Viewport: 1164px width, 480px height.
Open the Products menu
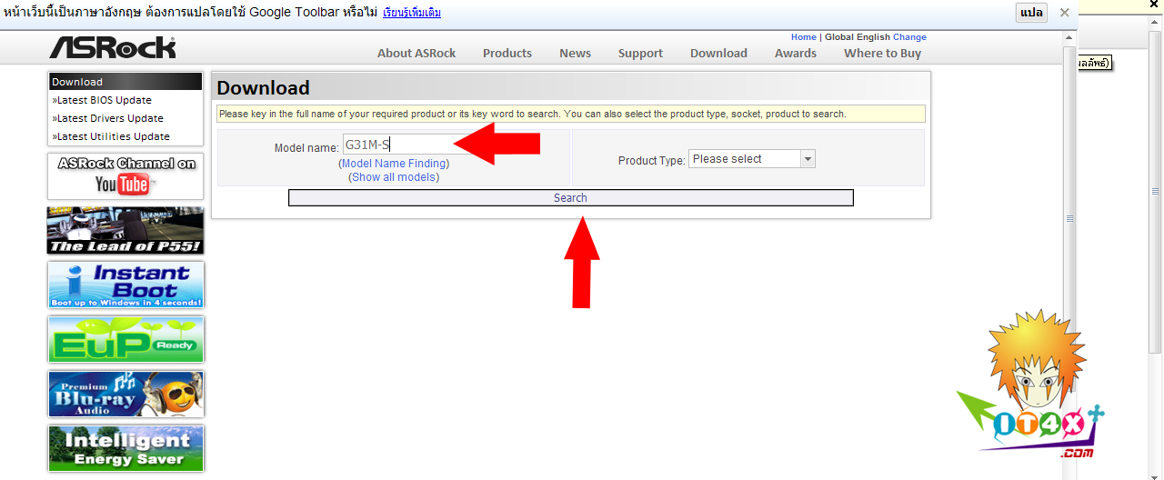click(507, 53)
